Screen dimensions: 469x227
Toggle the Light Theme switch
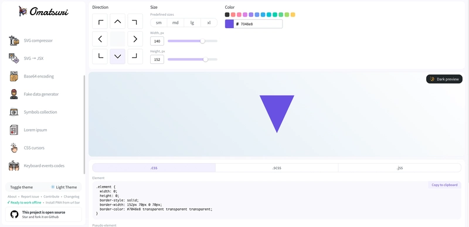point(64,187)
